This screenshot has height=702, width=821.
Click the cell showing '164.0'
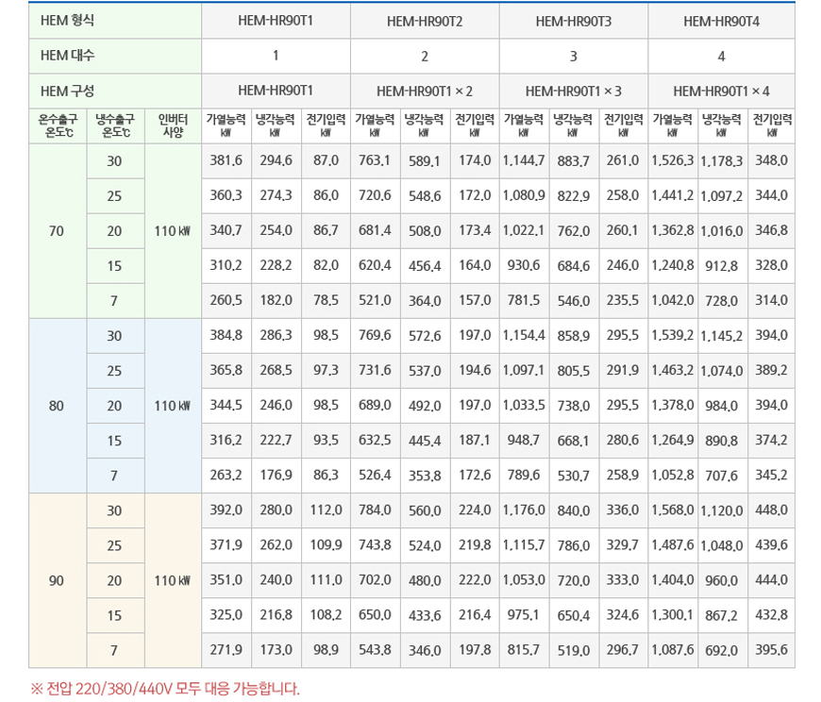(x=475, y=266)
